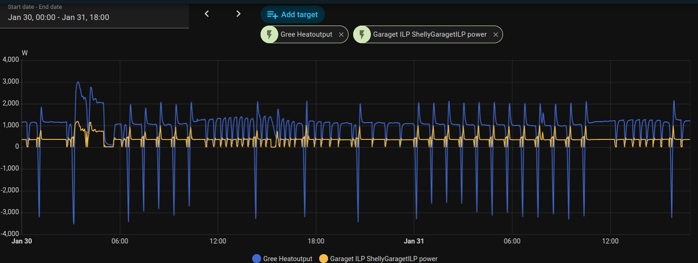The height and width of the screenshot is (263, 698).
Task: Toggle Gree Heatoutput series via legend text
Action: click(288, 259)
